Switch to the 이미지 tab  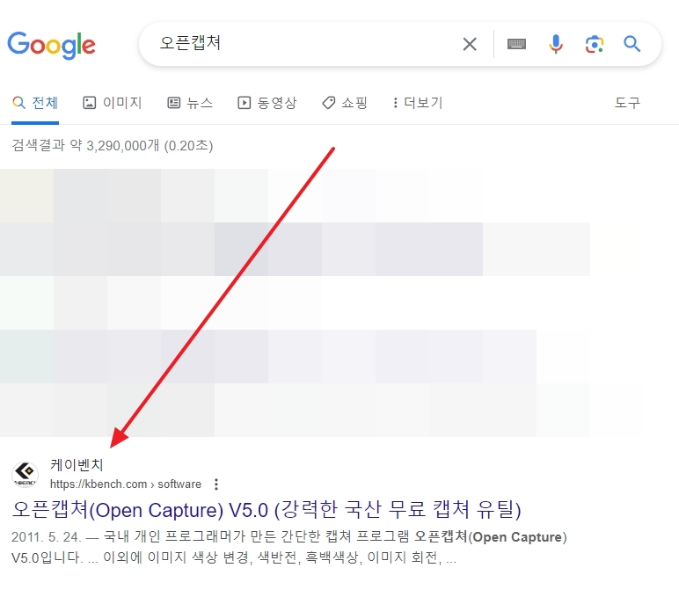coord(113,103)
